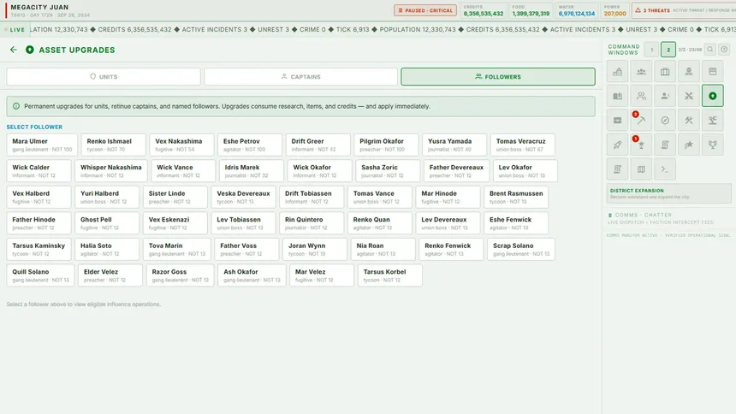Screen dimensions: 736x414
Task: Open the person alert command window icon
Action: point(665,96)
